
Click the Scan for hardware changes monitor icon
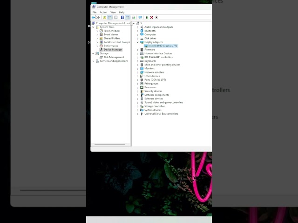coord(140,18)
